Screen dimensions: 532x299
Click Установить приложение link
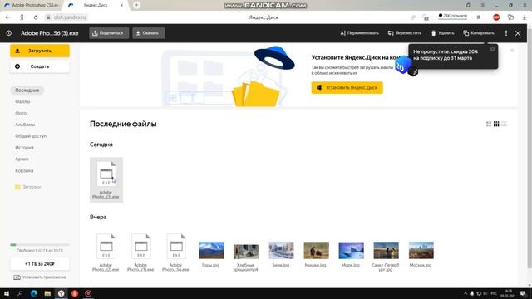point(40,277)
